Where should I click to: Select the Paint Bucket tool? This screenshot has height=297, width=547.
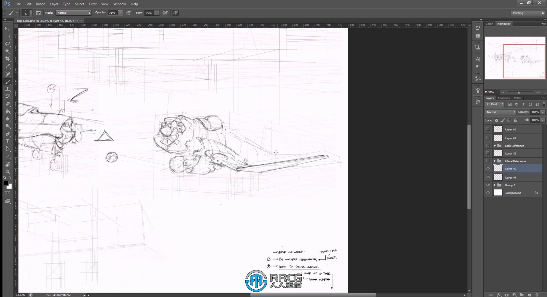pyautogui.click(x=8, y=111)
